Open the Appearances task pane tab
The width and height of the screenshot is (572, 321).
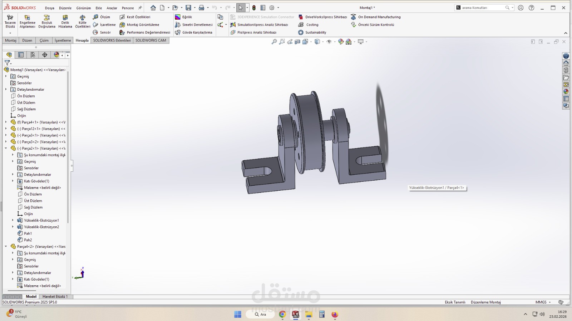click(x=566, y=91)
